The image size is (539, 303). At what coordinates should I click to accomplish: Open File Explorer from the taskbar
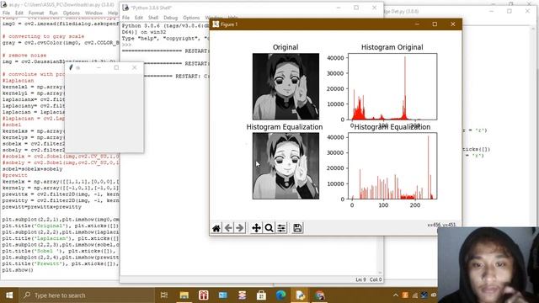click(184, 295)
